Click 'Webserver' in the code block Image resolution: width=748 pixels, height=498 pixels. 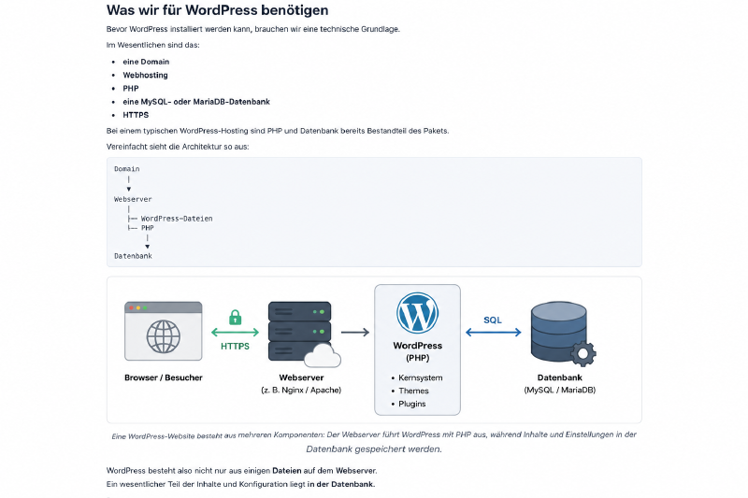coord(133,199)
